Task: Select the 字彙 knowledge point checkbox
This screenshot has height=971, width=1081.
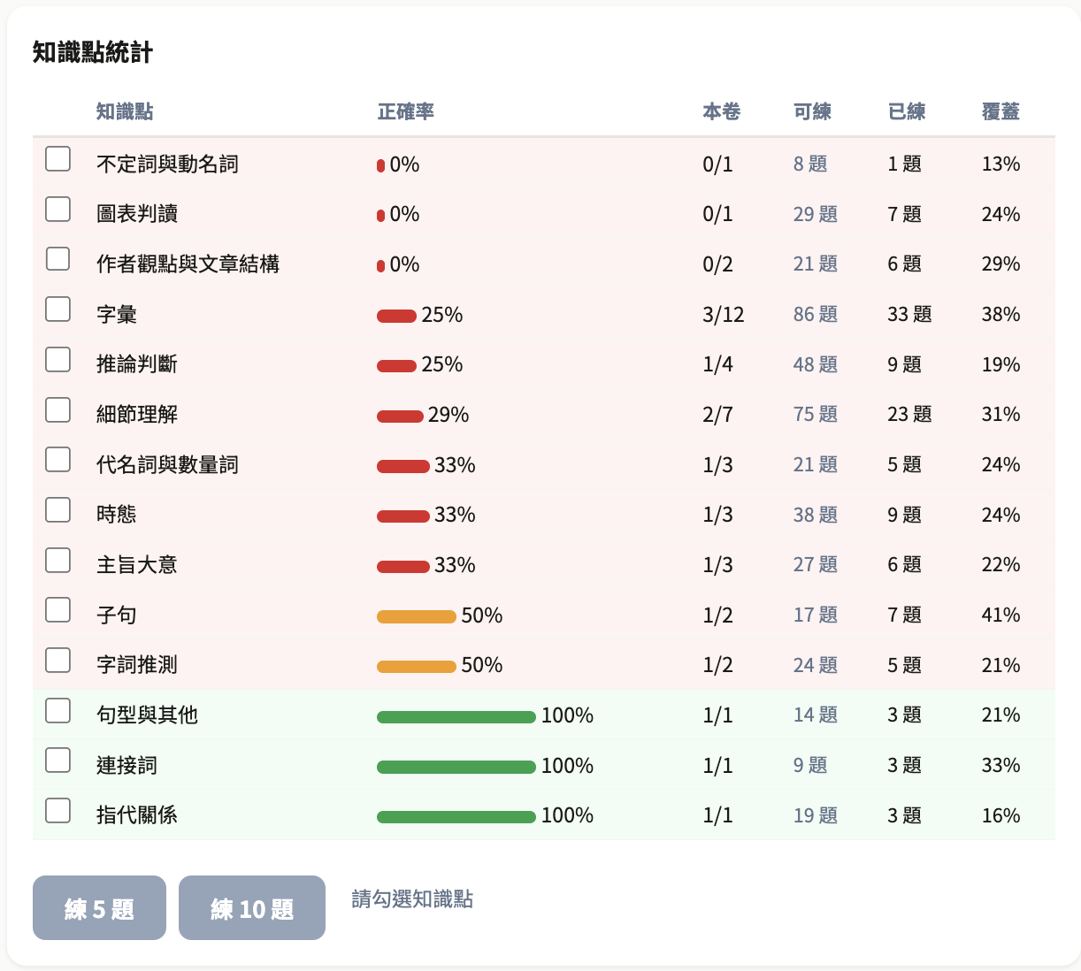Action: [x=57, y=309]
